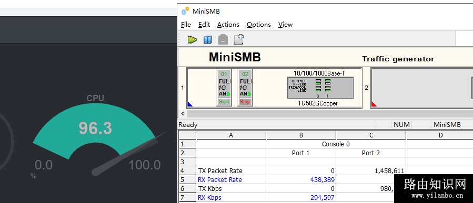Click the "RX Kbps" label cell
473x203 pixels.
(x=231, y=198)
